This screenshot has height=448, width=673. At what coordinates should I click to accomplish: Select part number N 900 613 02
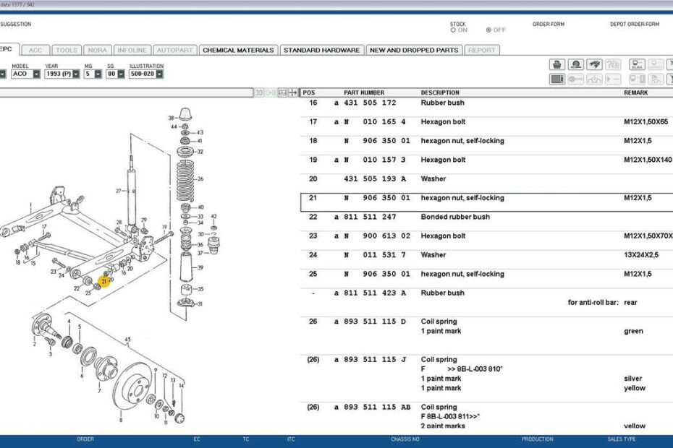tap(377, 236)
